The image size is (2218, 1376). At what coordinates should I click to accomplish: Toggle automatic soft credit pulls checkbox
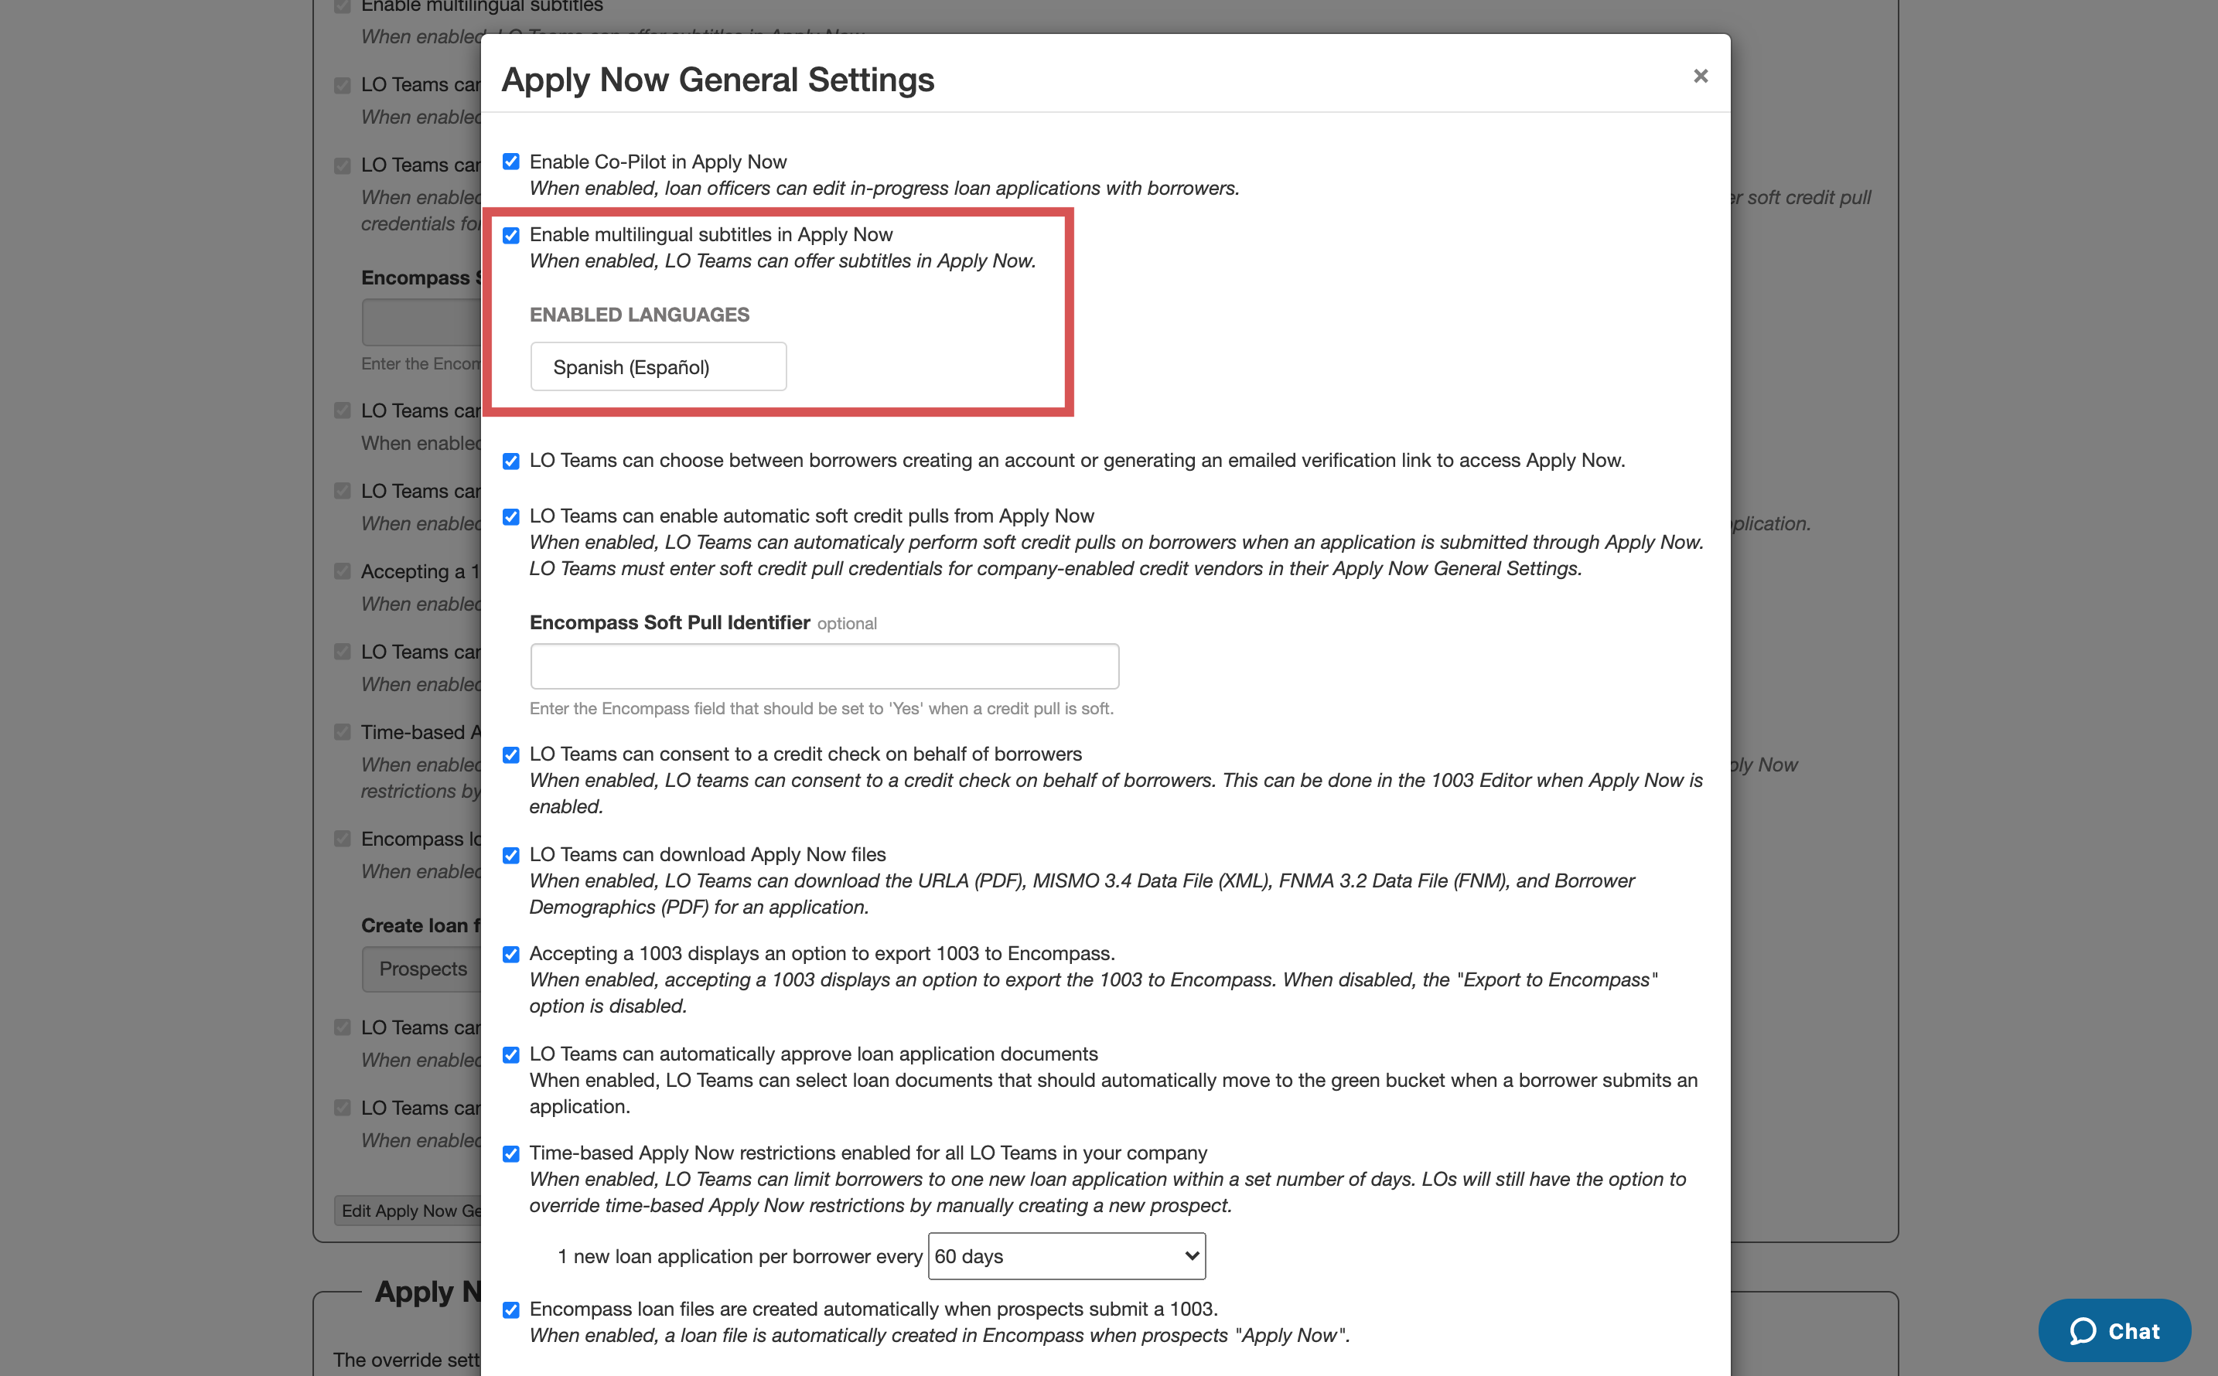click(x=510, y=517)
